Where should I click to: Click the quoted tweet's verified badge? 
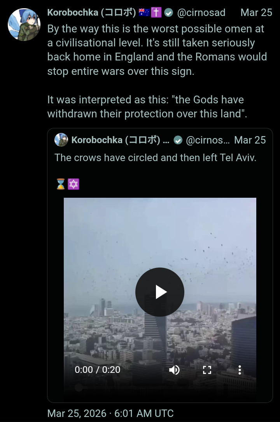tap(178, 140)
